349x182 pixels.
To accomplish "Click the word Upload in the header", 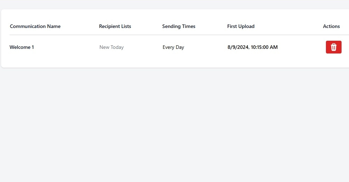I will (246, 26).
